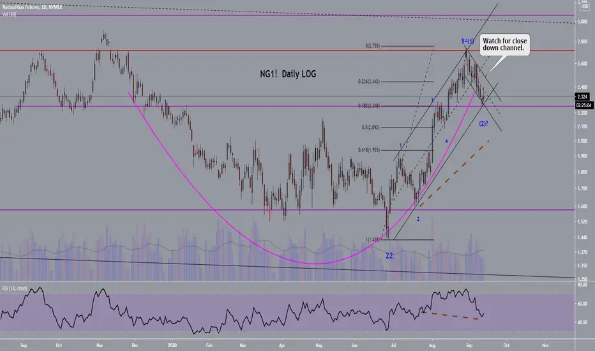The height and width of the screenshot is (351, 595).
Task: Click the Jul label on time axis
Action: point(393,345)
